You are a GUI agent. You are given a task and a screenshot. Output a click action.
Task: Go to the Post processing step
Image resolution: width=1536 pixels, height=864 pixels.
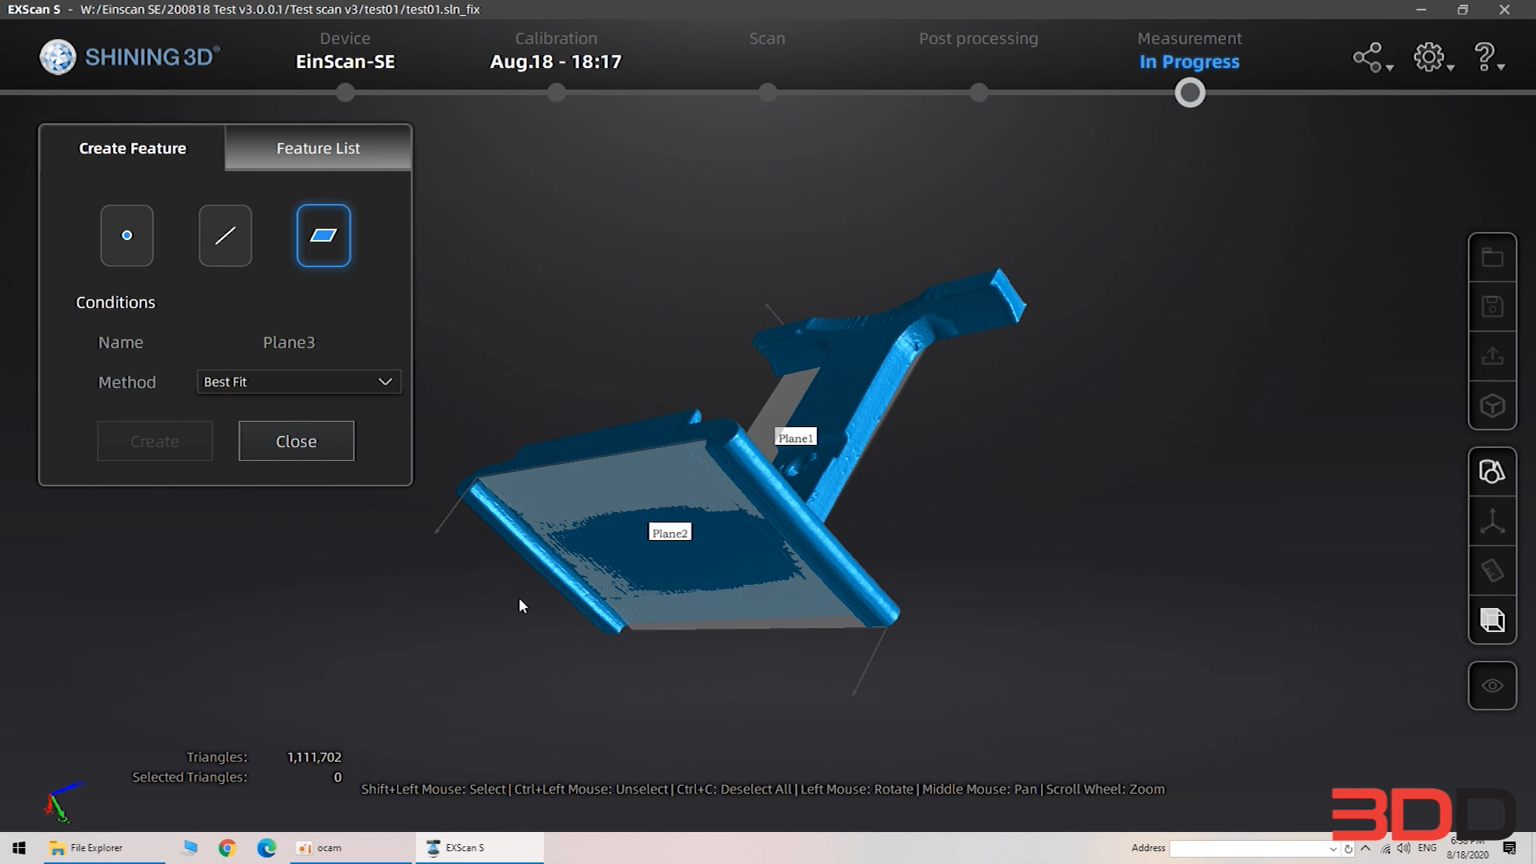pos(978,38)
